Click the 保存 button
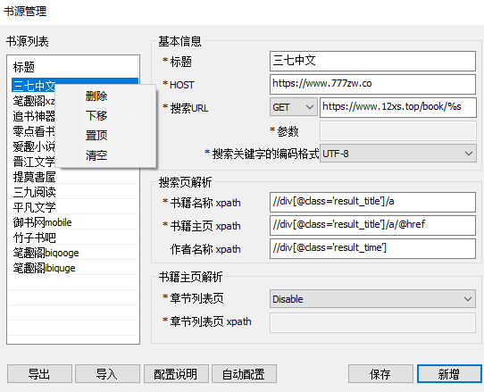The image size is (484, 392). coord(380,374)
